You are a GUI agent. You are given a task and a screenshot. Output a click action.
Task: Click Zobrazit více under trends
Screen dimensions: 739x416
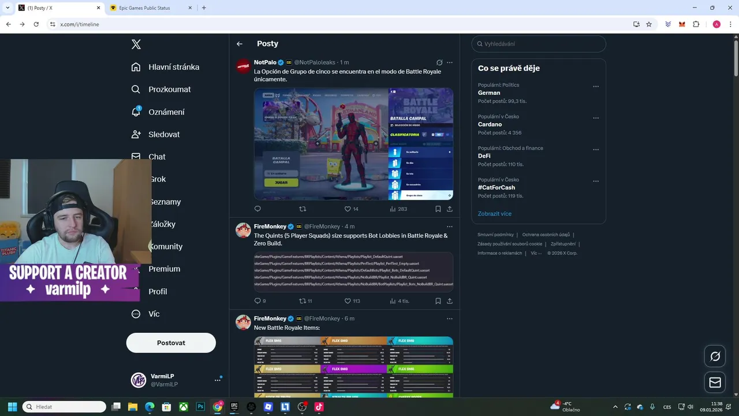pos(495,214)
